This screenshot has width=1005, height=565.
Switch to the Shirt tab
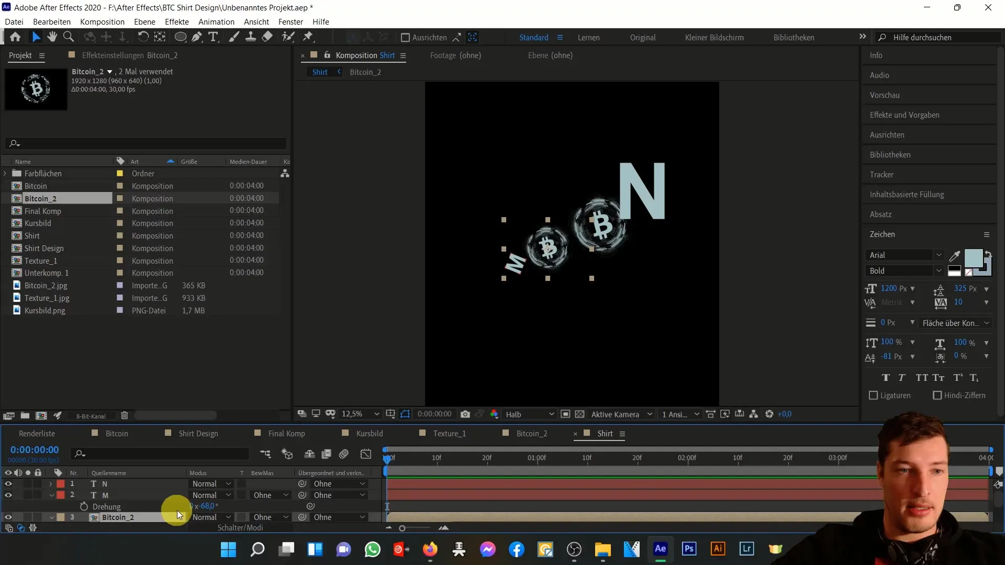click(605, 433)
